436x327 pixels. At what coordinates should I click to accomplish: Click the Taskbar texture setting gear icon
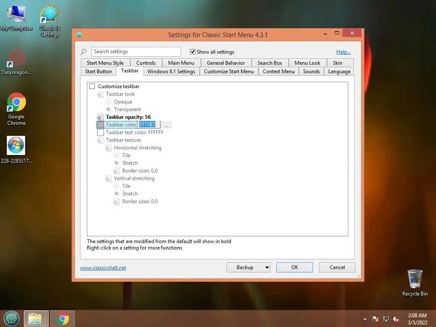coord(100,140)
